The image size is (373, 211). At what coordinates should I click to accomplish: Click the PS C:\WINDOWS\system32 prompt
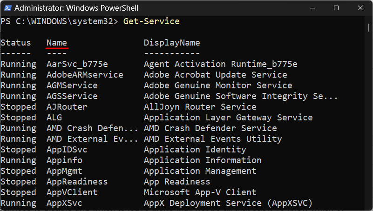coord(59,21)
